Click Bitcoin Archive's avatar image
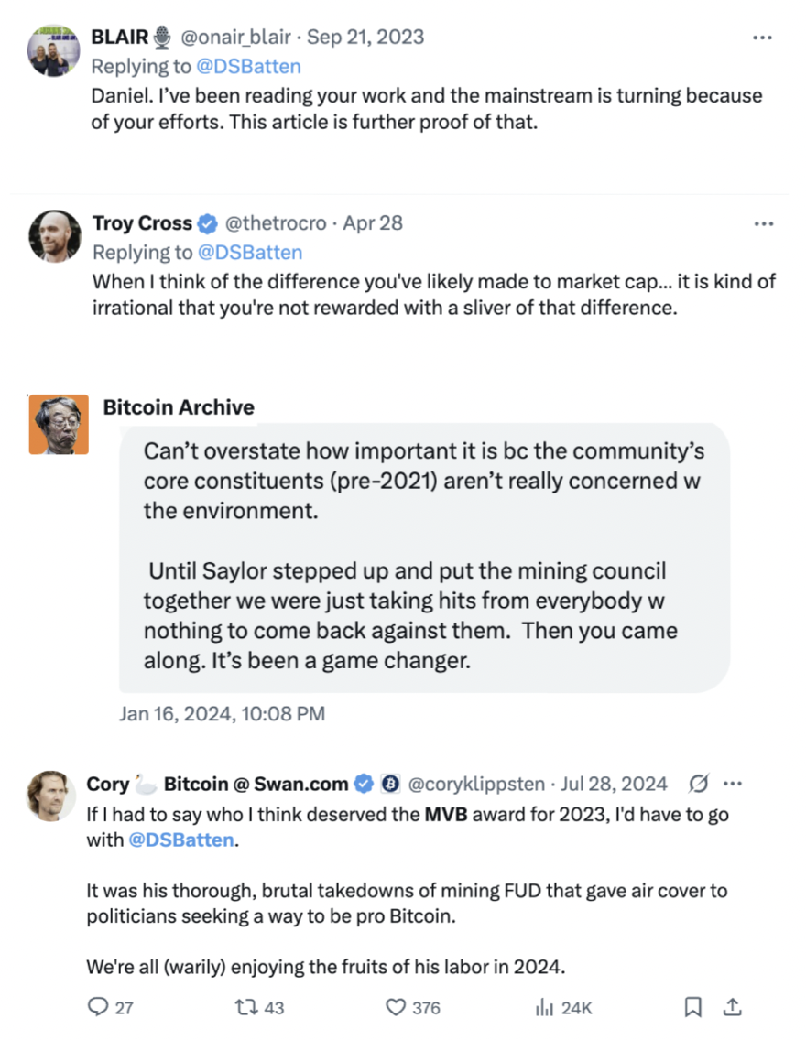The width and height of the screenshot is (806, 1040). pyautogui.click(x=59, y=424)
